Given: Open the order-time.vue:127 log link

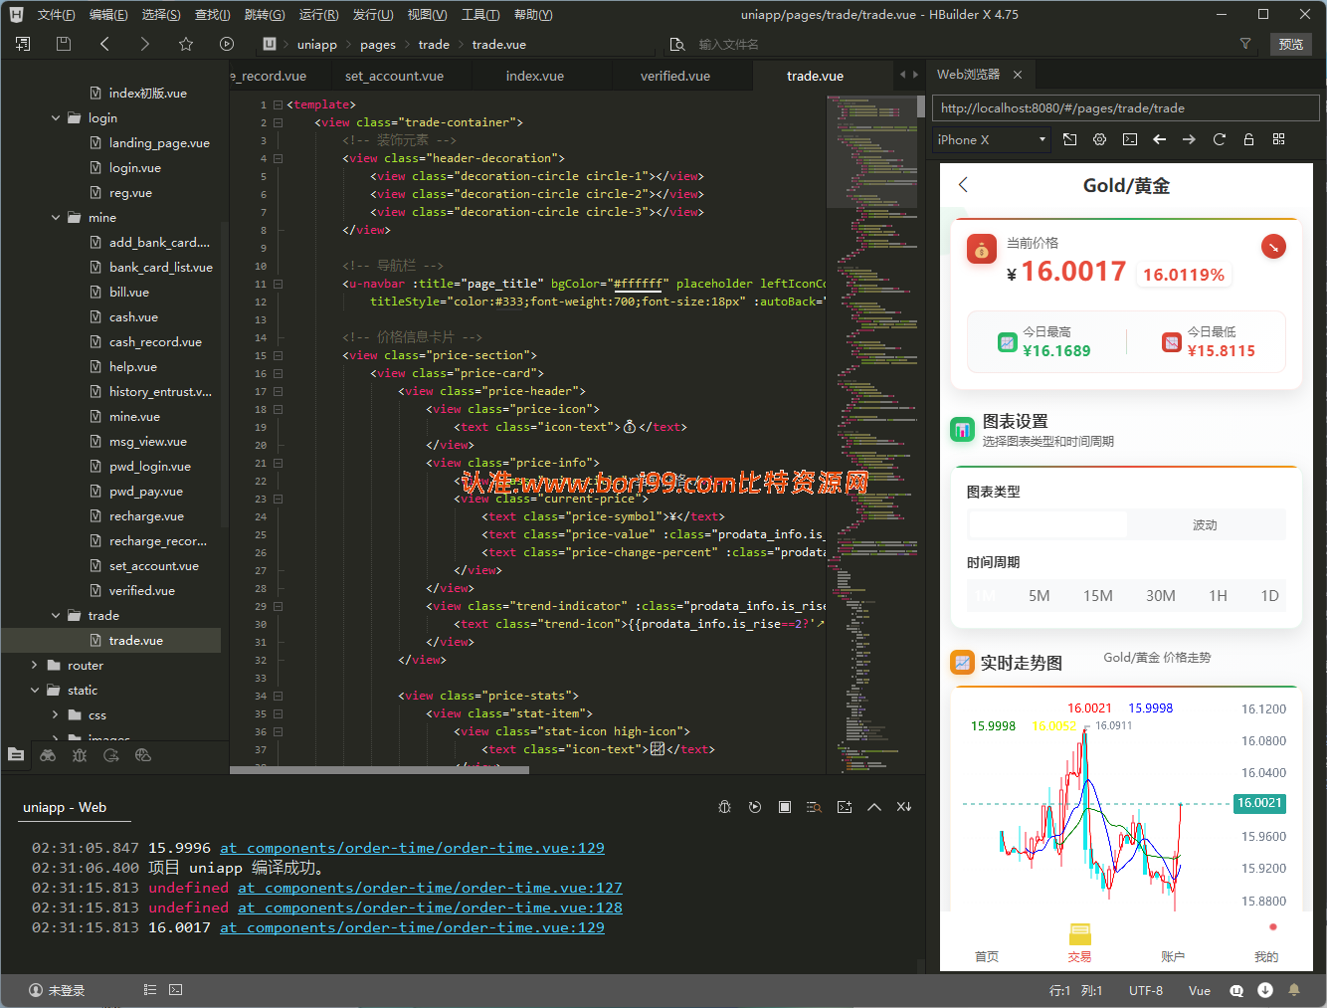Looking at the screenshot, I should point(430,888).
